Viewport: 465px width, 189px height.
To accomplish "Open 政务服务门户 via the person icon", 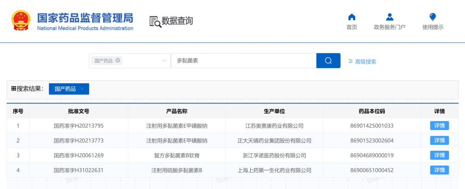I will pyautogui.click(x=390, y=17).
